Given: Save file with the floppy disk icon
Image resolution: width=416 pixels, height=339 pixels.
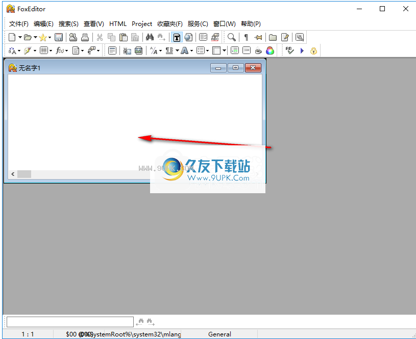Looking at the screenshot, I should pos(59,37).
